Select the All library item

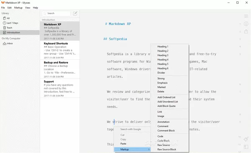click(20, 18)
